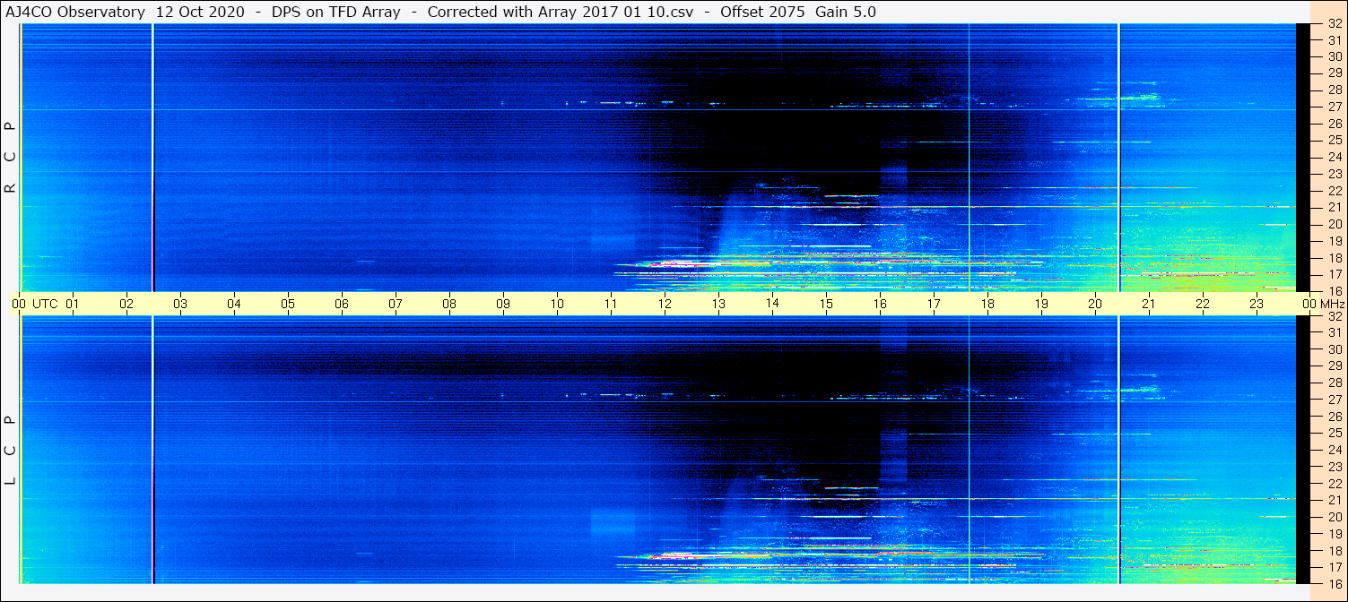Click the 19 MHz tick in RCP panel

tap(1334, 240)
